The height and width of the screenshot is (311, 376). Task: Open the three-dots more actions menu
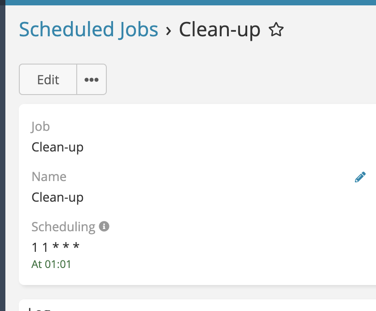[92, 79]
